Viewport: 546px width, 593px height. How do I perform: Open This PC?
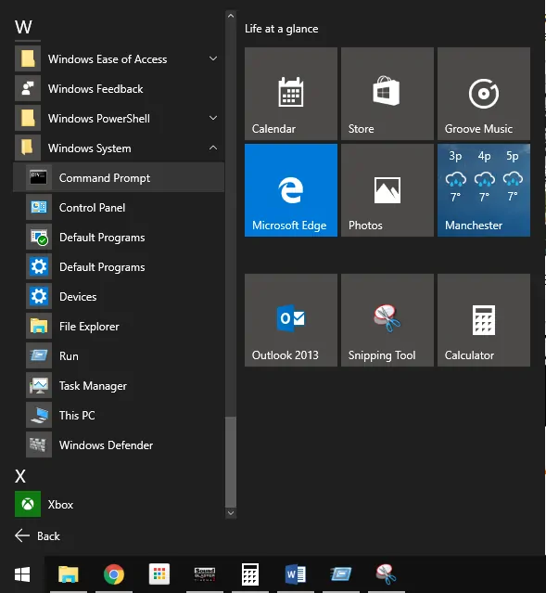(x=119, y=415)
